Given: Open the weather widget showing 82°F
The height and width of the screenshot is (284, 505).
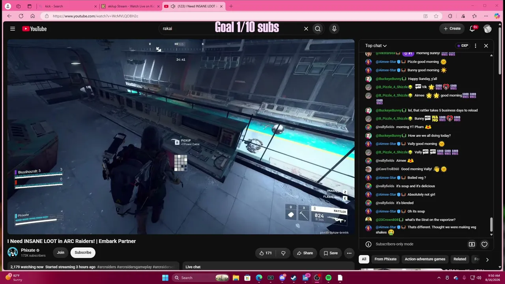Looking at the screenshot, I should tap(13, 278).
